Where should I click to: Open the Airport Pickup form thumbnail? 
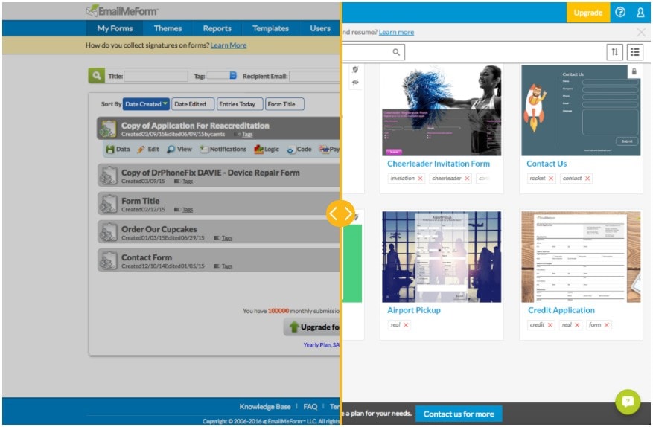click(442, 256)
